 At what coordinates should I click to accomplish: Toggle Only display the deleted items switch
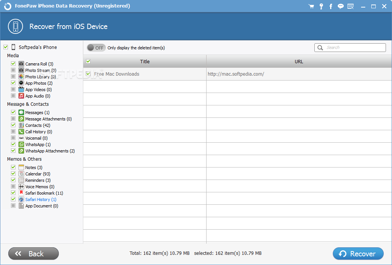[x=96, y=48]
